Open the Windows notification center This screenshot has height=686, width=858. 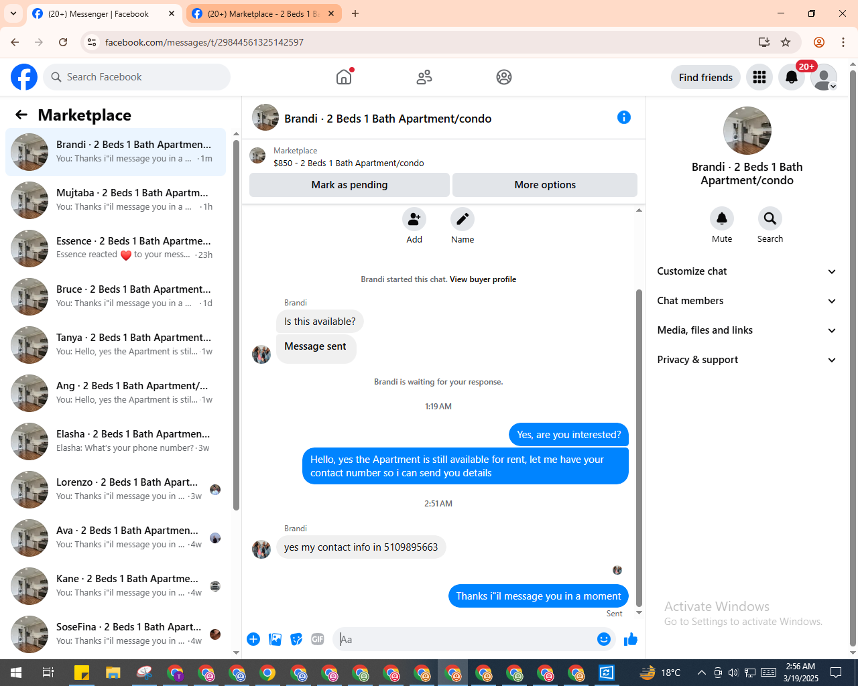coord(836,673)
